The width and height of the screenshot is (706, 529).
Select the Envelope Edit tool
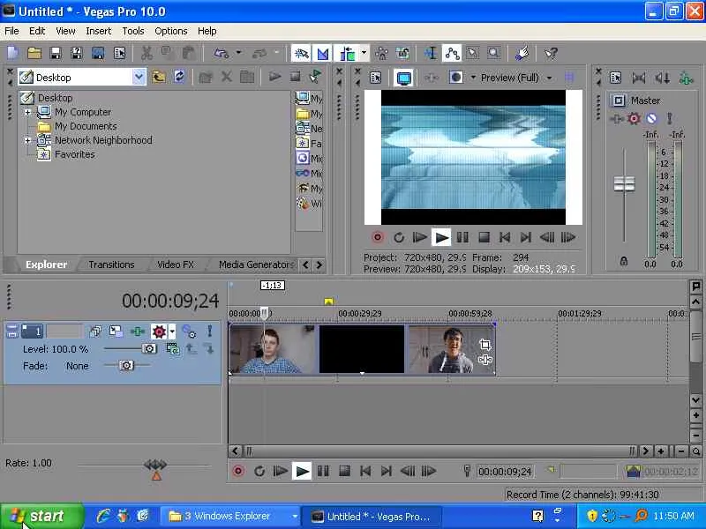tap(452, 54)
